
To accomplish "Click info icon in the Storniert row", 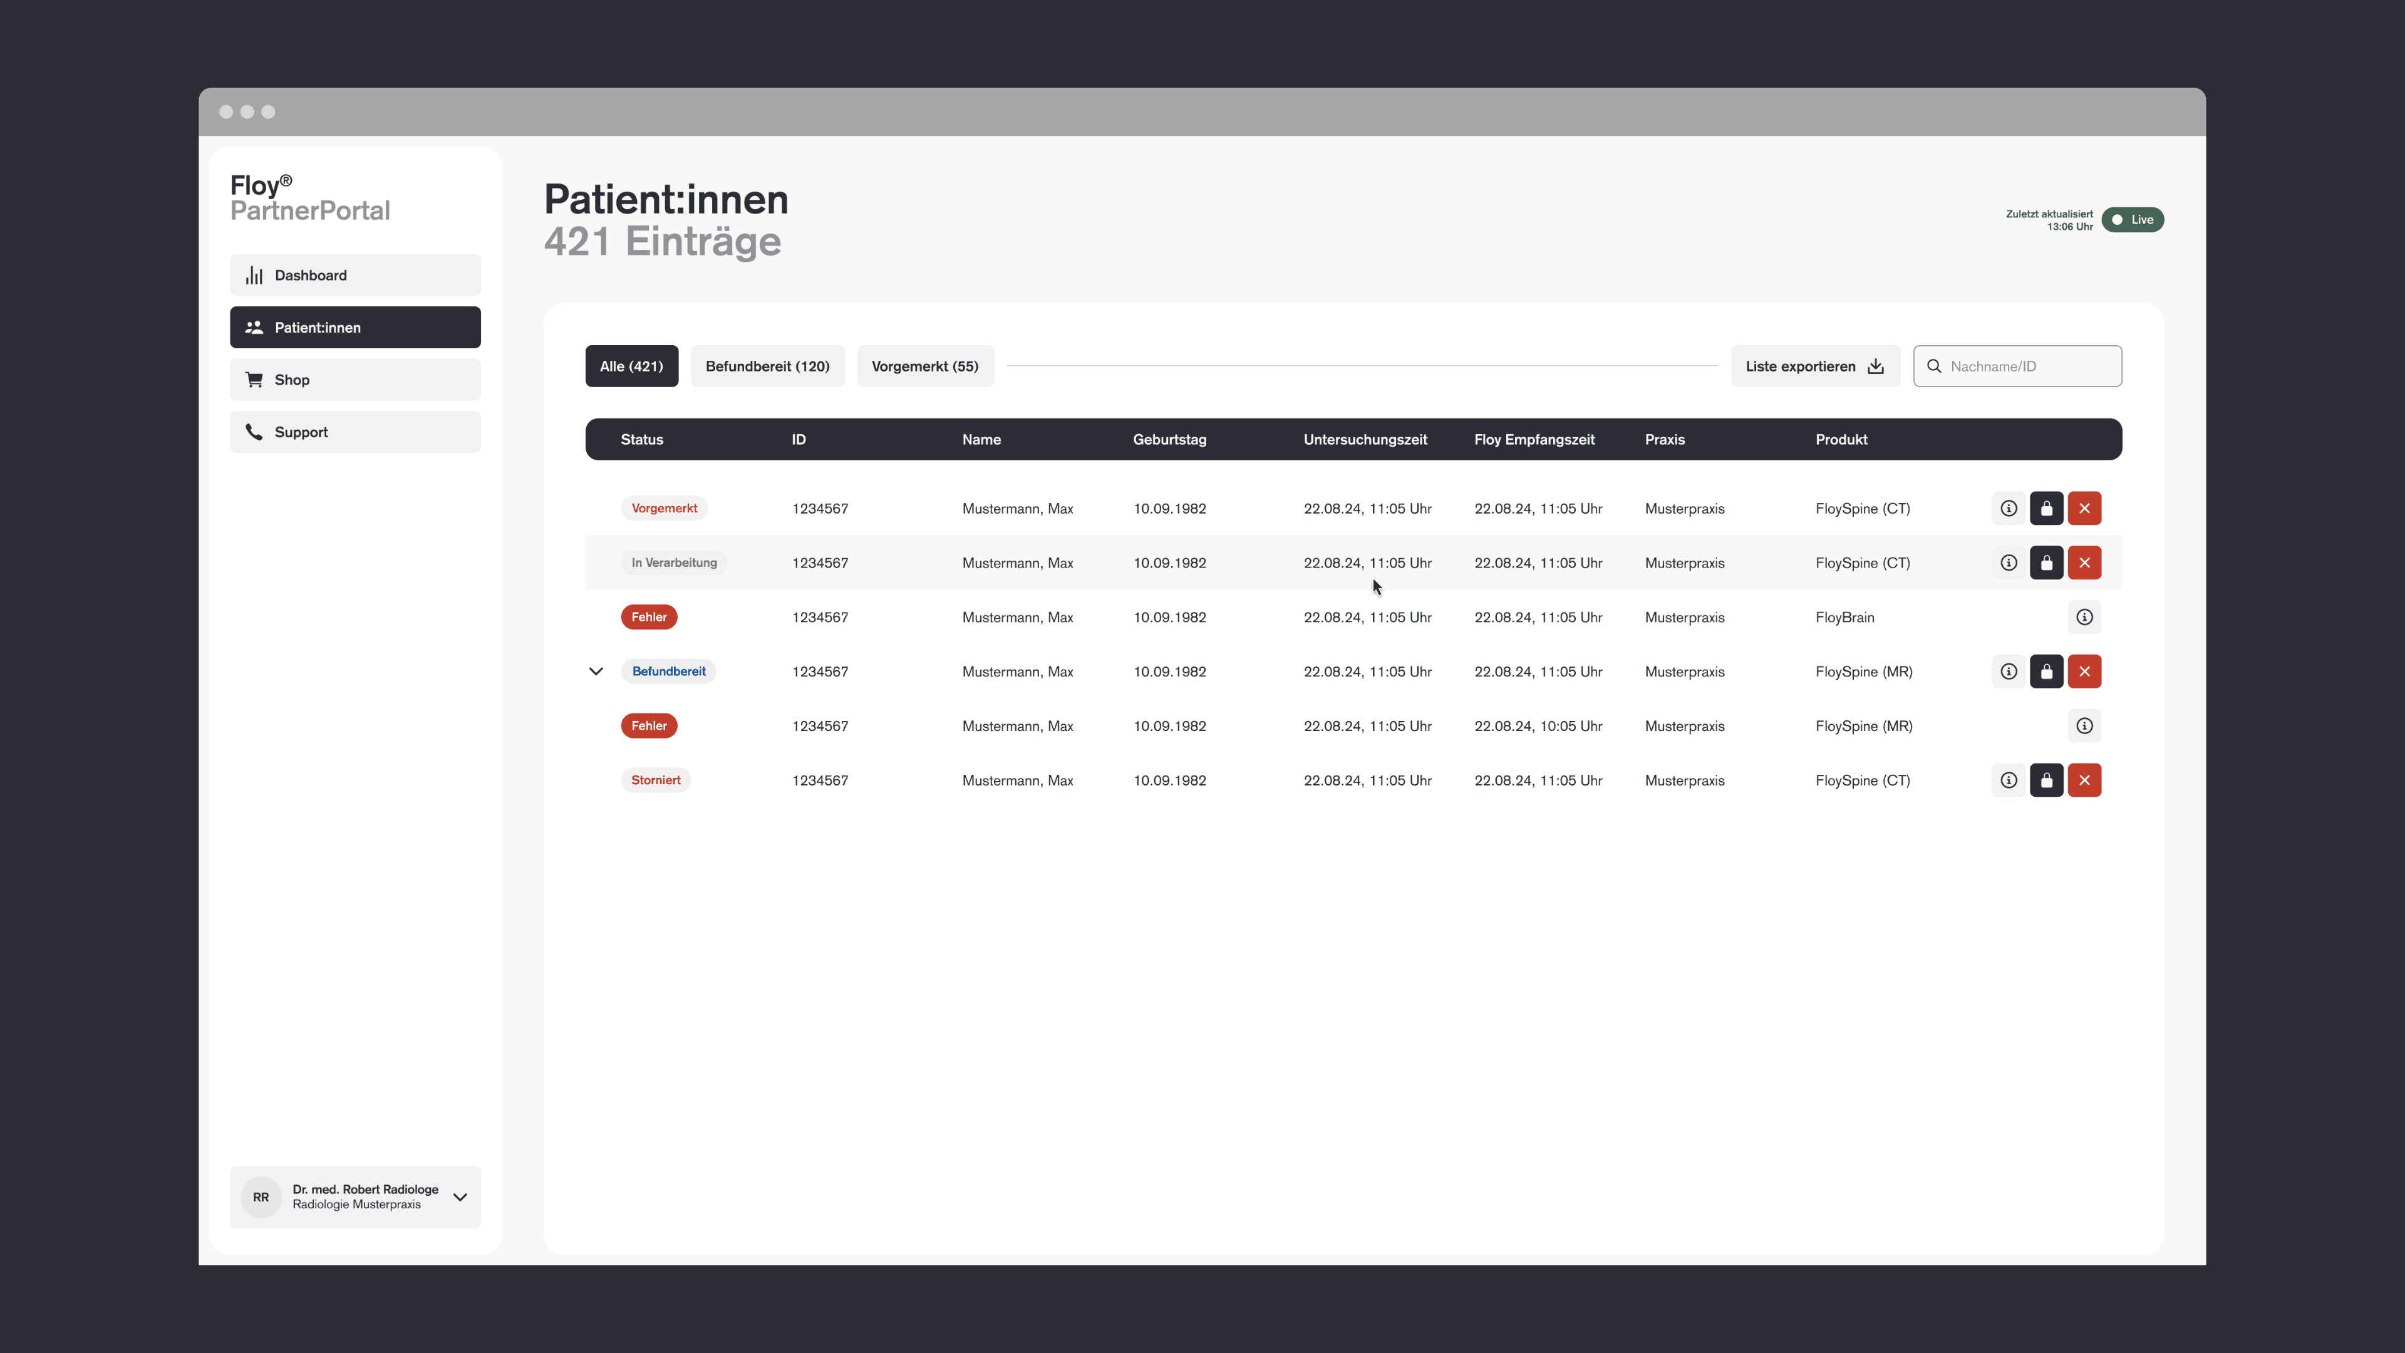I will [x=2008, y=780].
